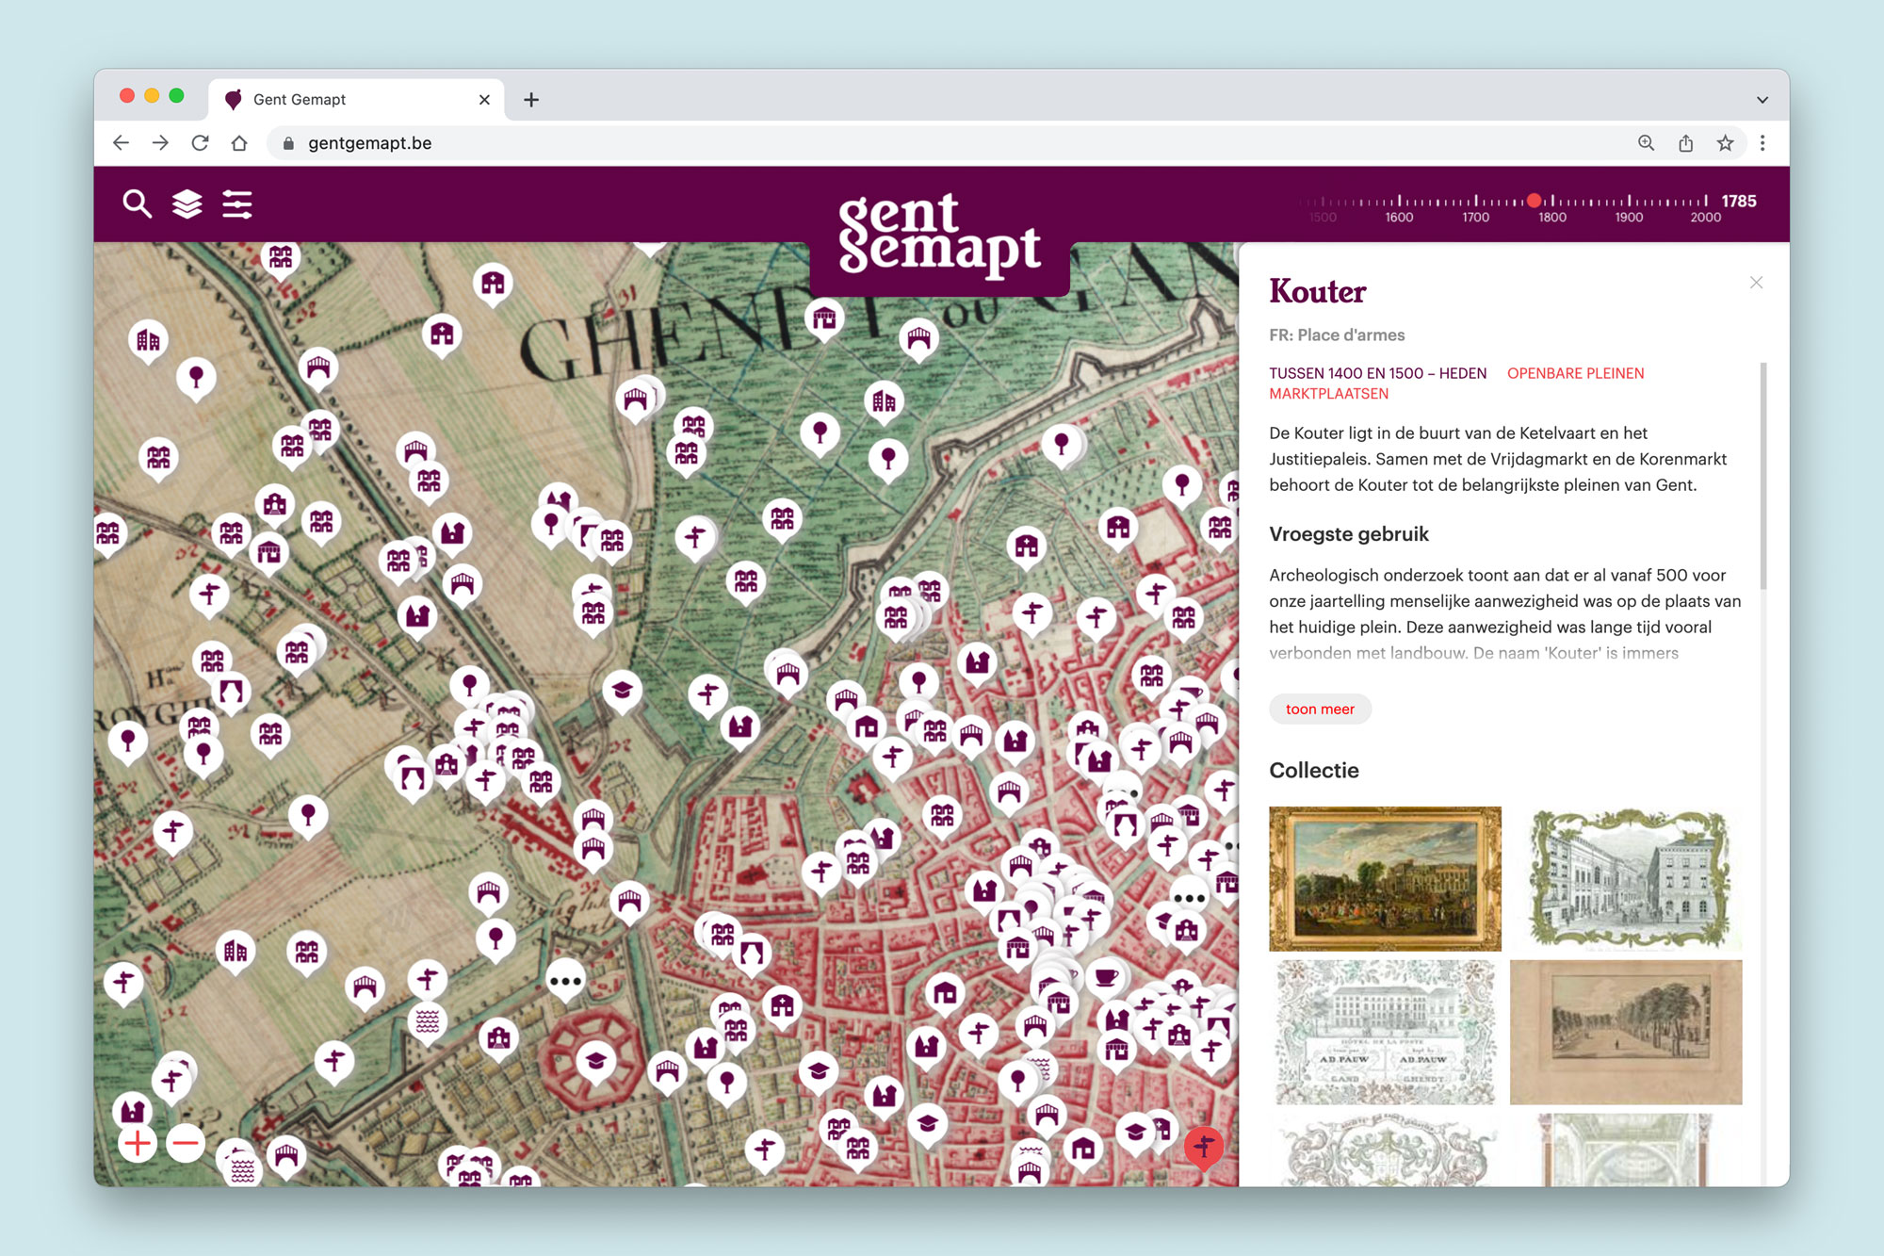This screenshot has height=1256, width=1884.
Task: Open the filter settings icon
Action: [236, 204]
